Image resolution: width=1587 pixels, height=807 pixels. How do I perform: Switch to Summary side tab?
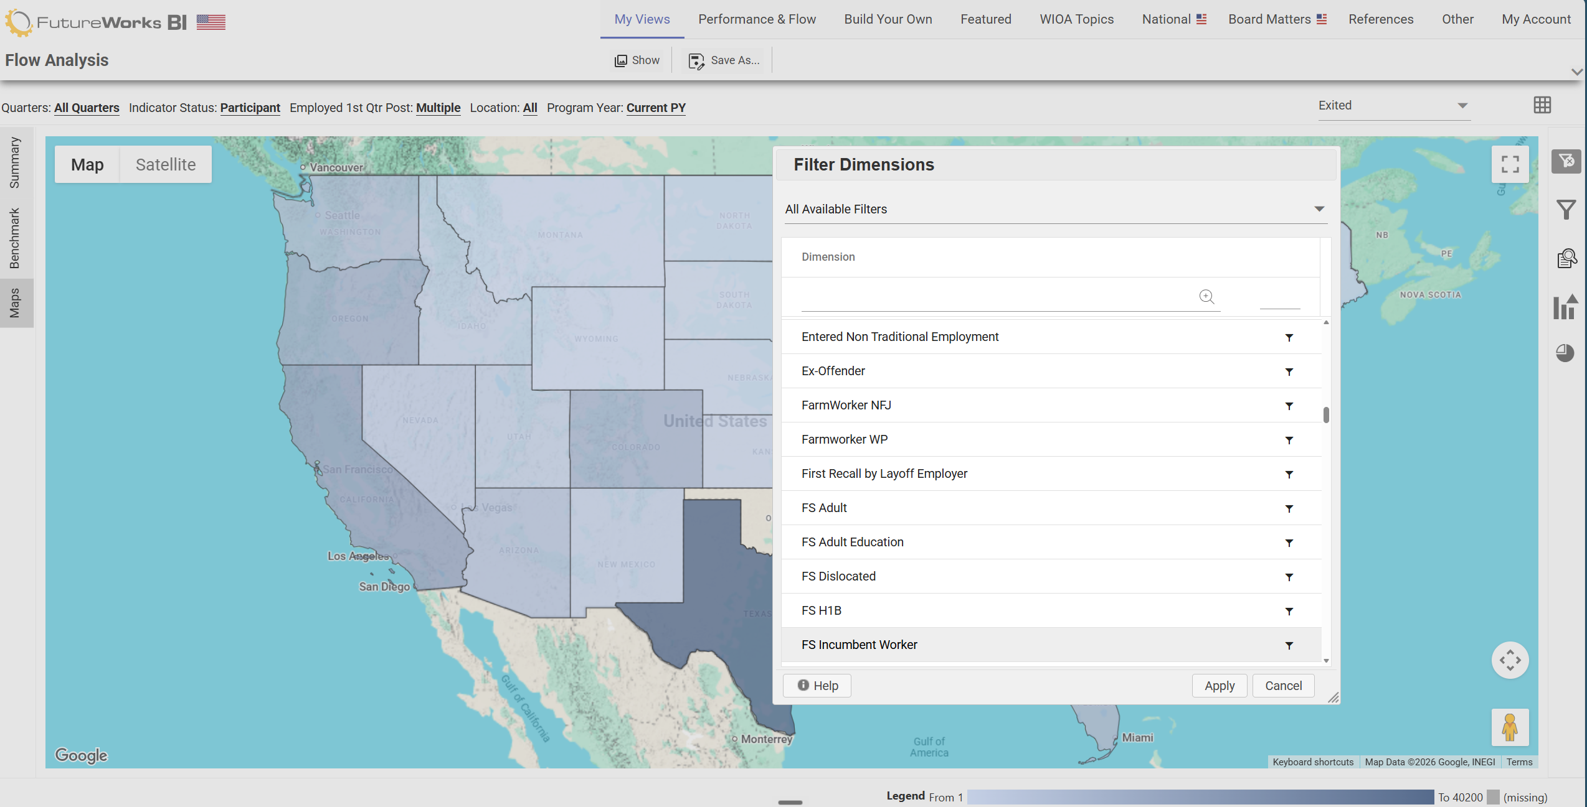15,163
